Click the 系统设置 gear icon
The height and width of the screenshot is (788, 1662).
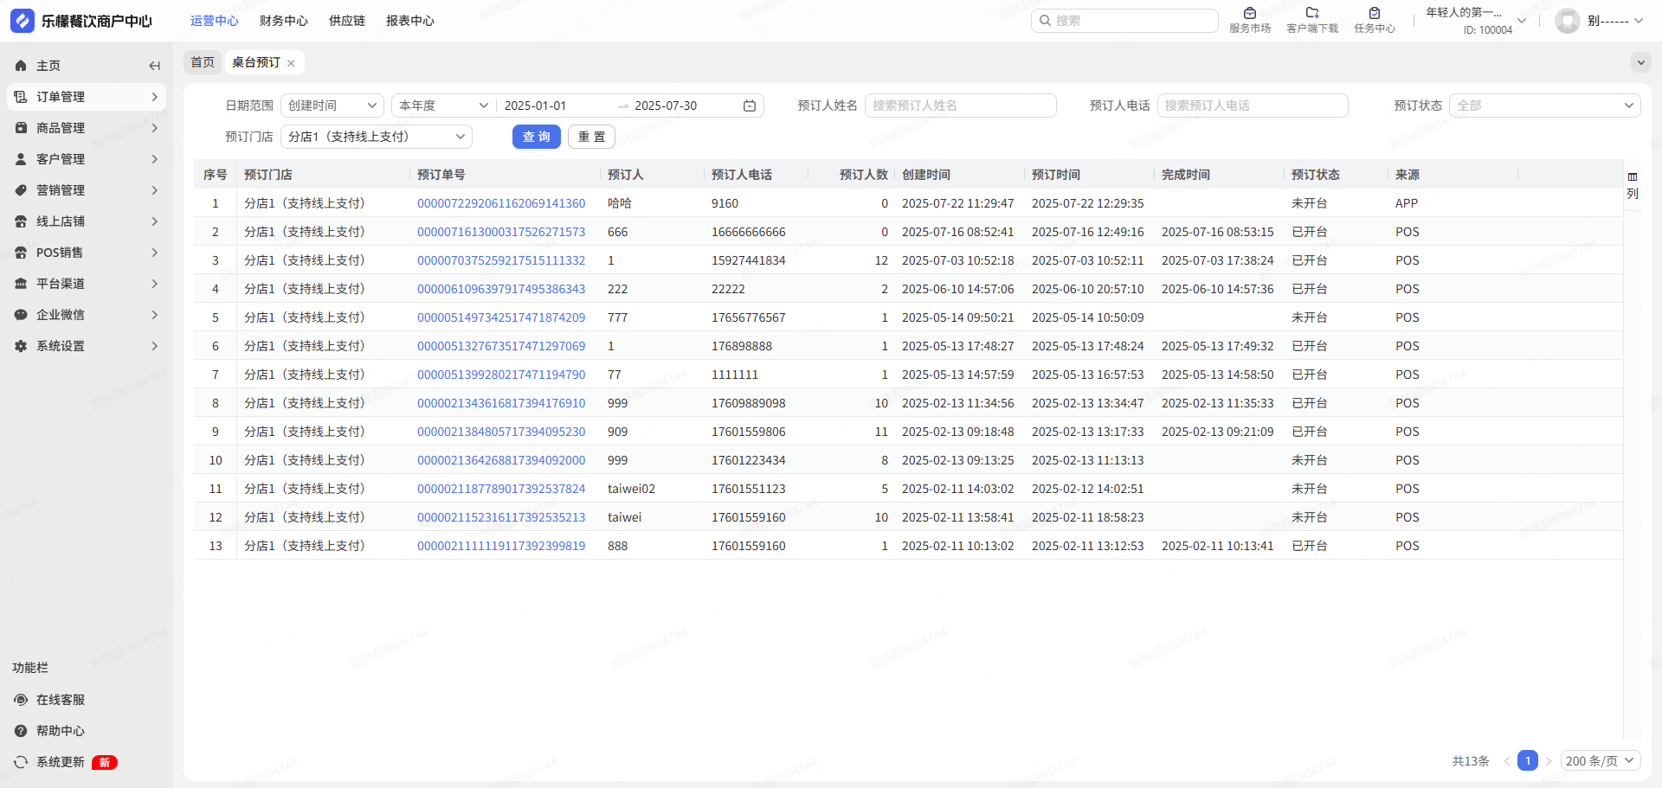coord(21,346)
